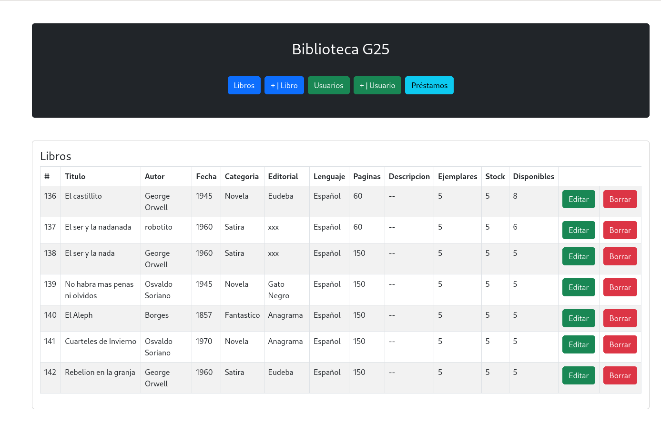Edit 'Rebelion en la granja'
Screen dimensions: 661x444
click(x=579, y=375)
